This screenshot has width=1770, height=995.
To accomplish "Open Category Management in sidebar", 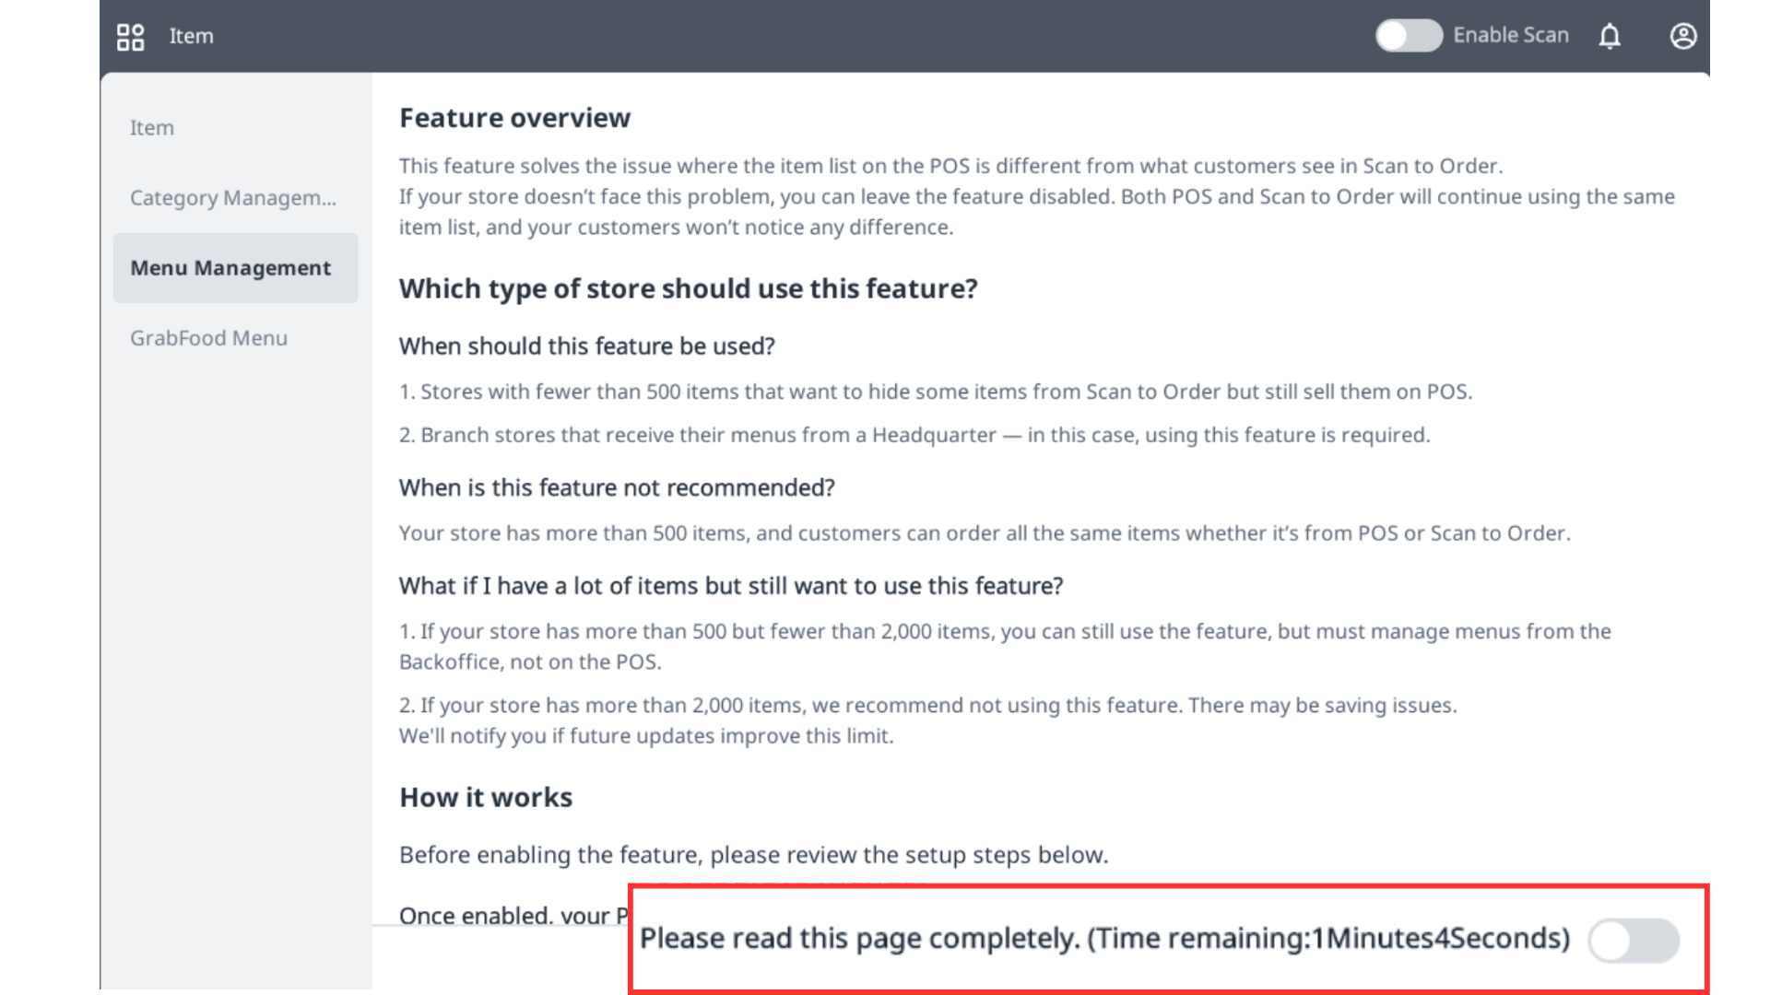I will [233, 198].
